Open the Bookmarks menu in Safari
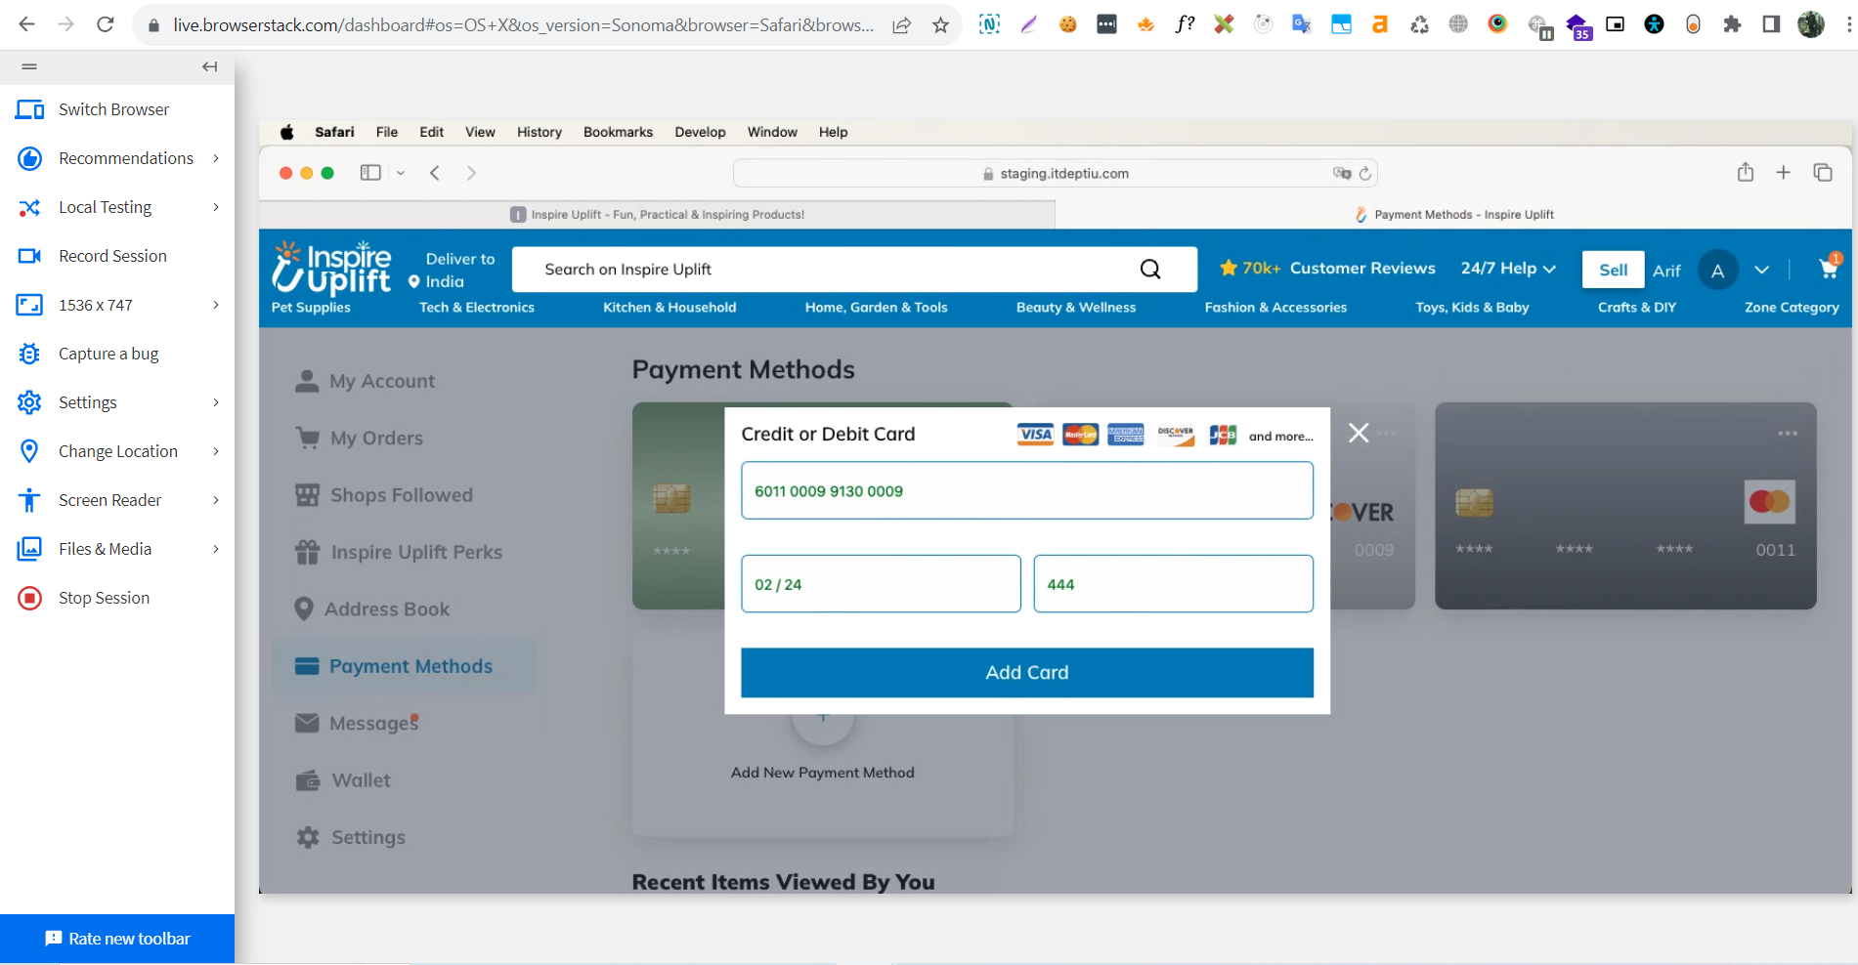This screenshot has height=965, width=1858. (x=618, y=132)
